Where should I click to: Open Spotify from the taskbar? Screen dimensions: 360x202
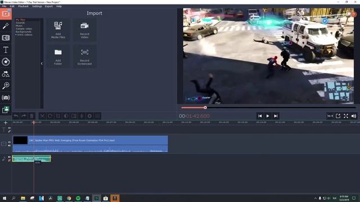78,198
